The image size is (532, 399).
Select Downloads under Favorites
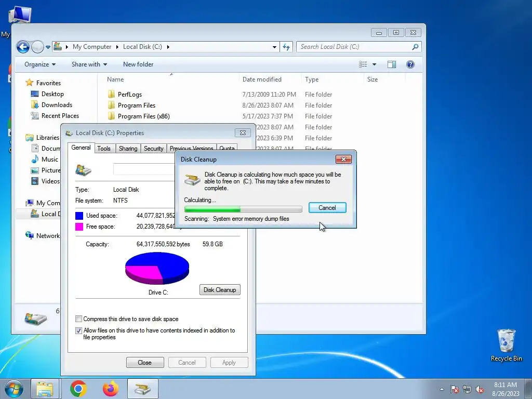tap(57, 105)
